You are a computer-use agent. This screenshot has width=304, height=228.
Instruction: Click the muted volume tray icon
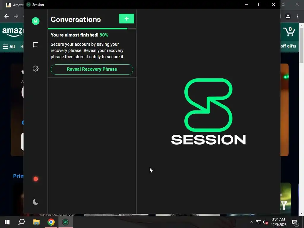pyautogui.click(x=265, y=222)
